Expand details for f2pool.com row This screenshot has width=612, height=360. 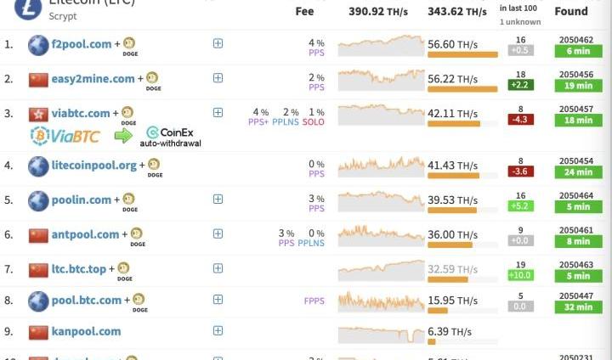(x=218, y=43)
